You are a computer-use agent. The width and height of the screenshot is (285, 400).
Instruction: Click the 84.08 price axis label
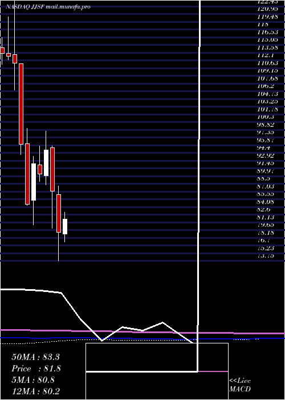tap(266, 202)
